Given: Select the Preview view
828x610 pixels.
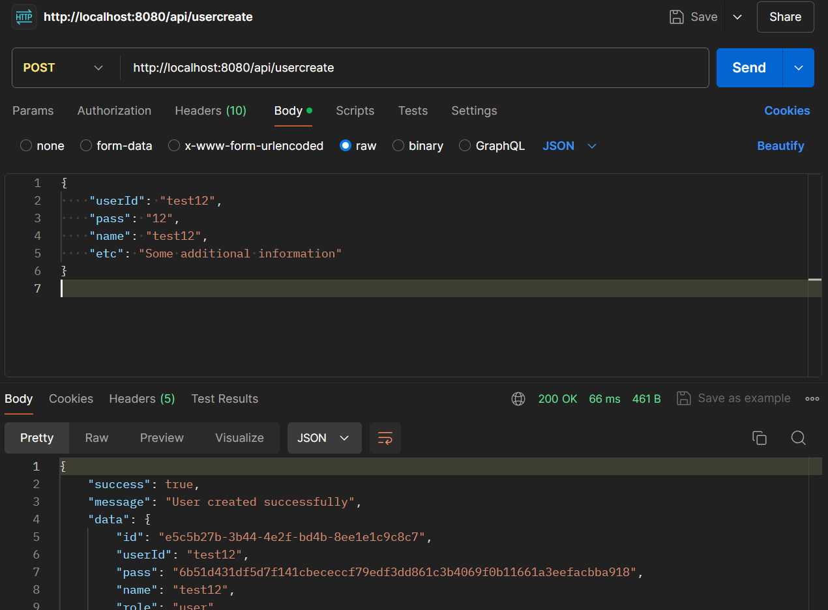Looking at the screenshot, I should [x=162, y=438].
